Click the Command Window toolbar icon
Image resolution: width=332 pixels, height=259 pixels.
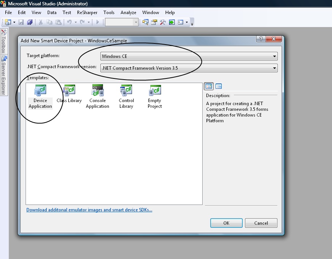(x=181, y=22)
